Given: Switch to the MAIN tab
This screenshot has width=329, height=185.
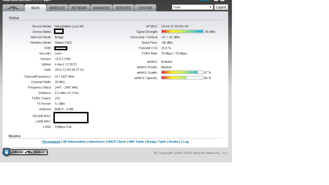Looking at the screenshot, I should click(x=35, y=8).
